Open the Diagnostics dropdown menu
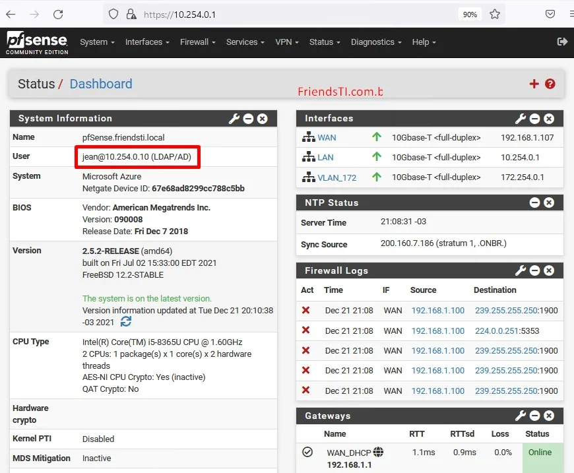Screen dimensions: 574x473 pyautogui.click(x=377, y=42)
